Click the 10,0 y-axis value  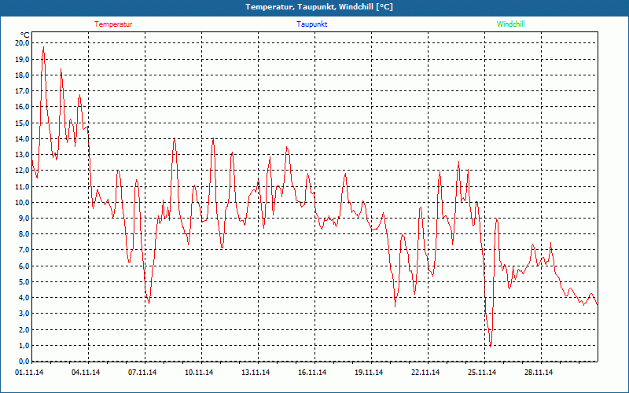click(22, 202)
